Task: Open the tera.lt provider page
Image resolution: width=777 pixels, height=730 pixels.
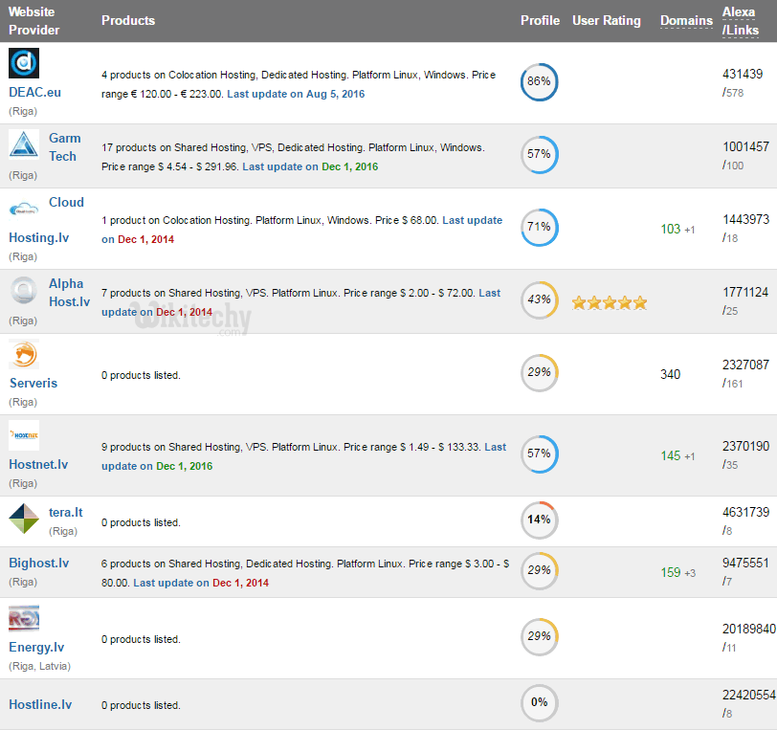Action: click(x=65, y=512)
